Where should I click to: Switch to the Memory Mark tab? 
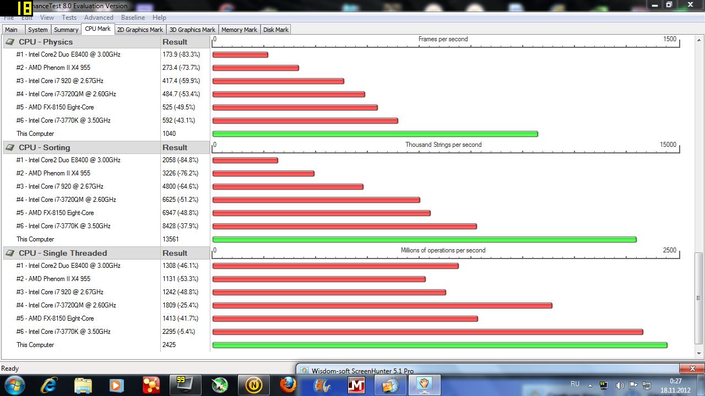(x=239, y=30)
